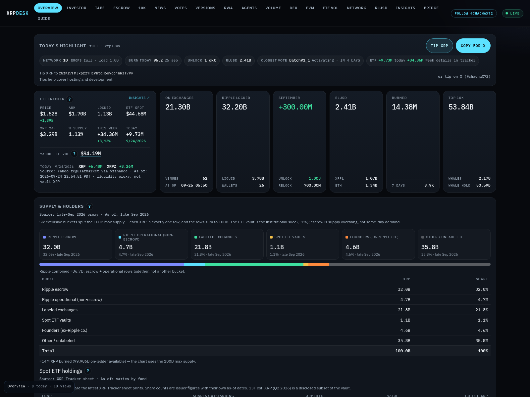Switch to the Volume tab

[x=273, y=8]
